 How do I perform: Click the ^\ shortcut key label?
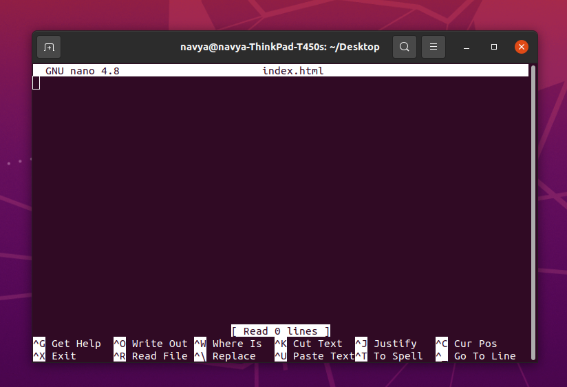200,356
